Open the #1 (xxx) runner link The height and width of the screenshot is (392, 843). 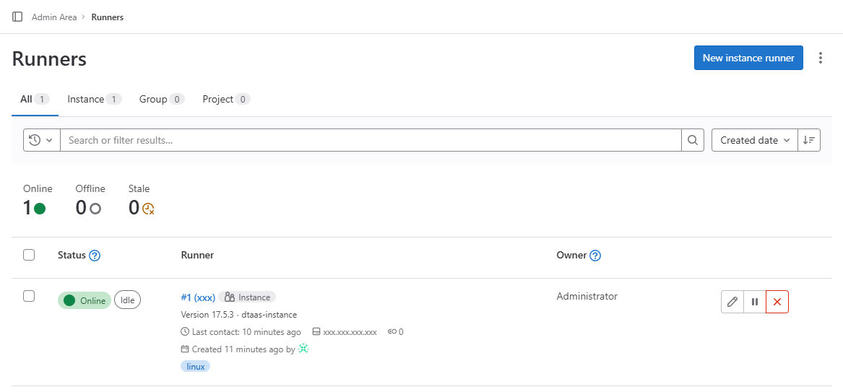click(198, 297)
